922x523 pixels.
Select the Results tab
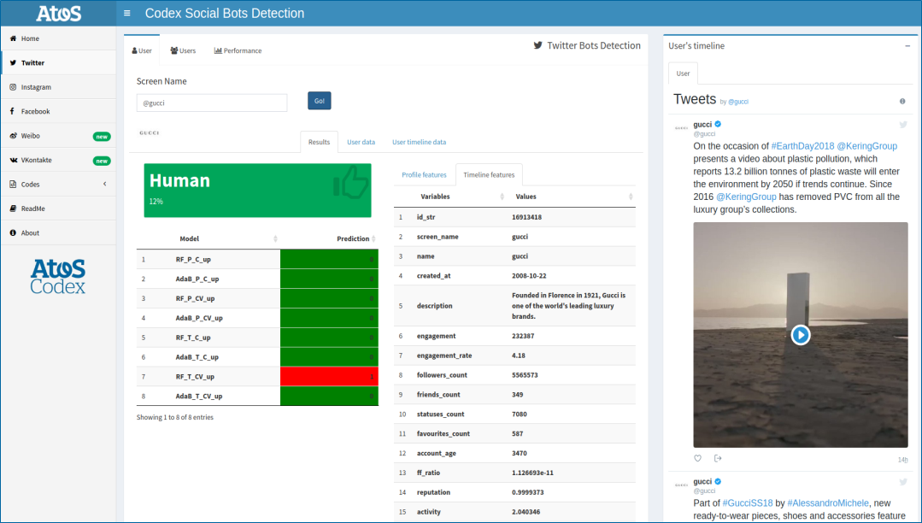[320, 142]
